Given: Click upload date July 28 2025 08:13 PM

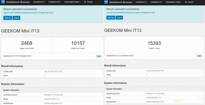Looking at the screenshot, I should click(x=53, y=72).
